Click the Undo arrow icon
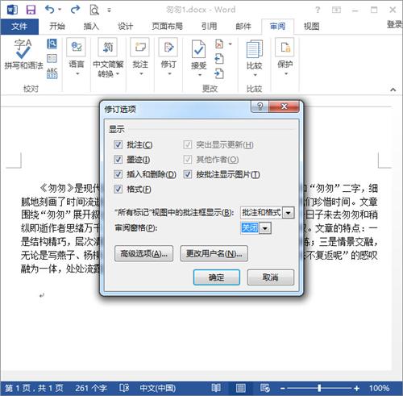 coord(50,10)
